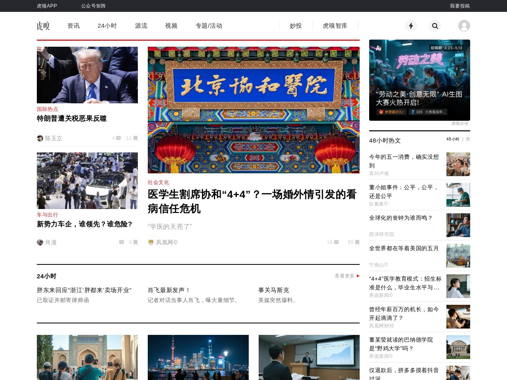The height and width of the screenshot is (380, 507).
Task: Click 我要投稿 in top bar
Action: (460, 6)
